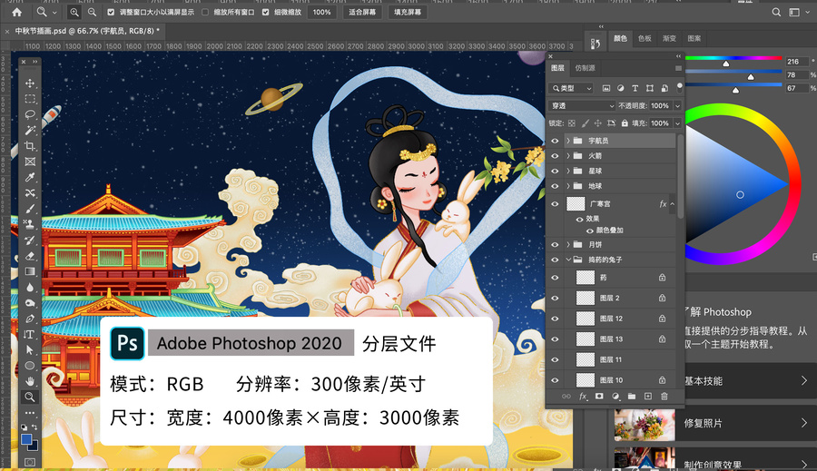Image resolution: width=817 pixels, height=471 pixels.
Task: Add layer style via fx icon
Action: [x=583, y=397]
